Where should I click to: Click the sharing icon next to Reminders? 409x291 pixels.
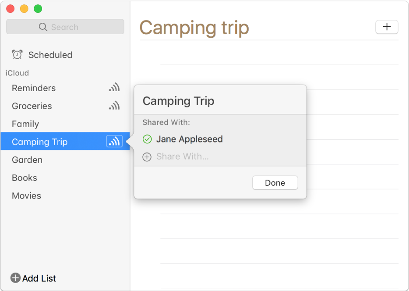(x=114, y=87)
